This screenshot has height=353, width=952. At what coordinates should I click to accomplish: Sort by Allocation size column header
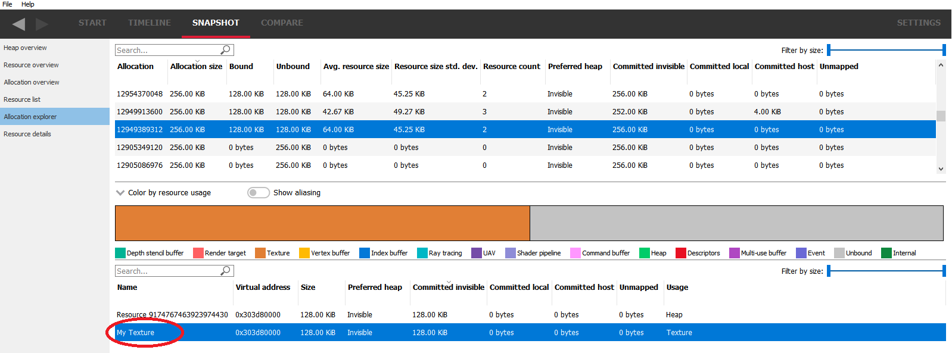[x=196, y=67]
